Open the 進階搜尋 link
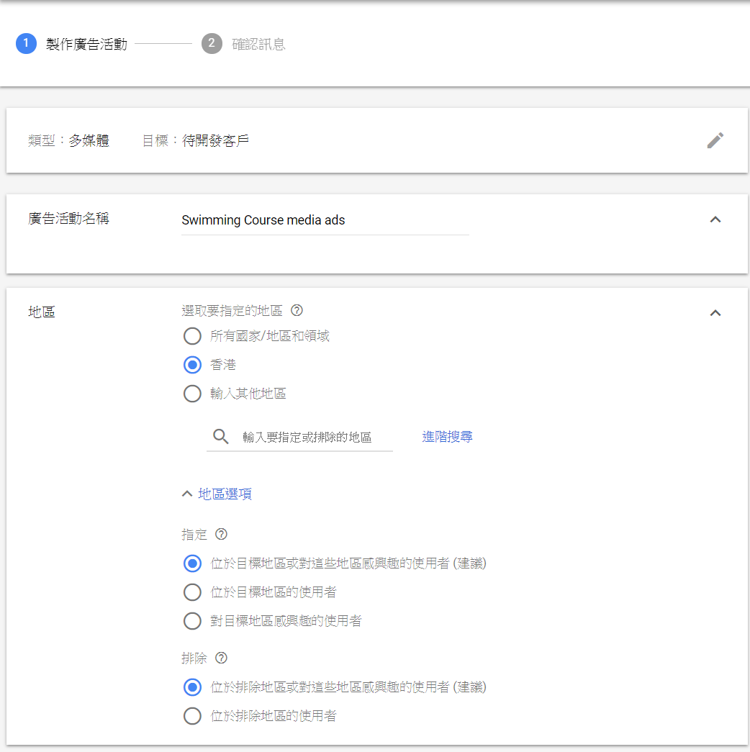The height and width of the screenshot is (752, 750). pos(447,437)
